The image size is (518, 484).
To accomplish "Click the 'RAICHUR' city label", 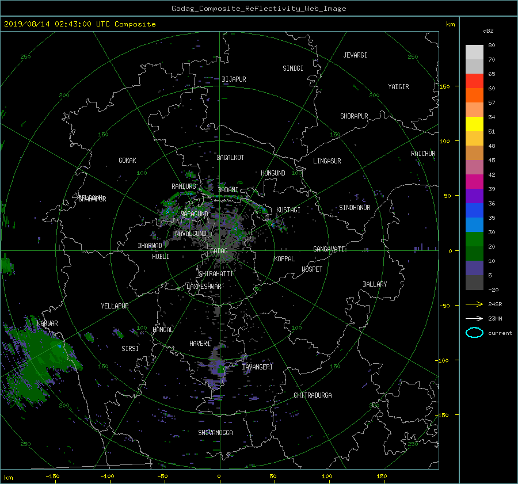I will click(423, 154).
